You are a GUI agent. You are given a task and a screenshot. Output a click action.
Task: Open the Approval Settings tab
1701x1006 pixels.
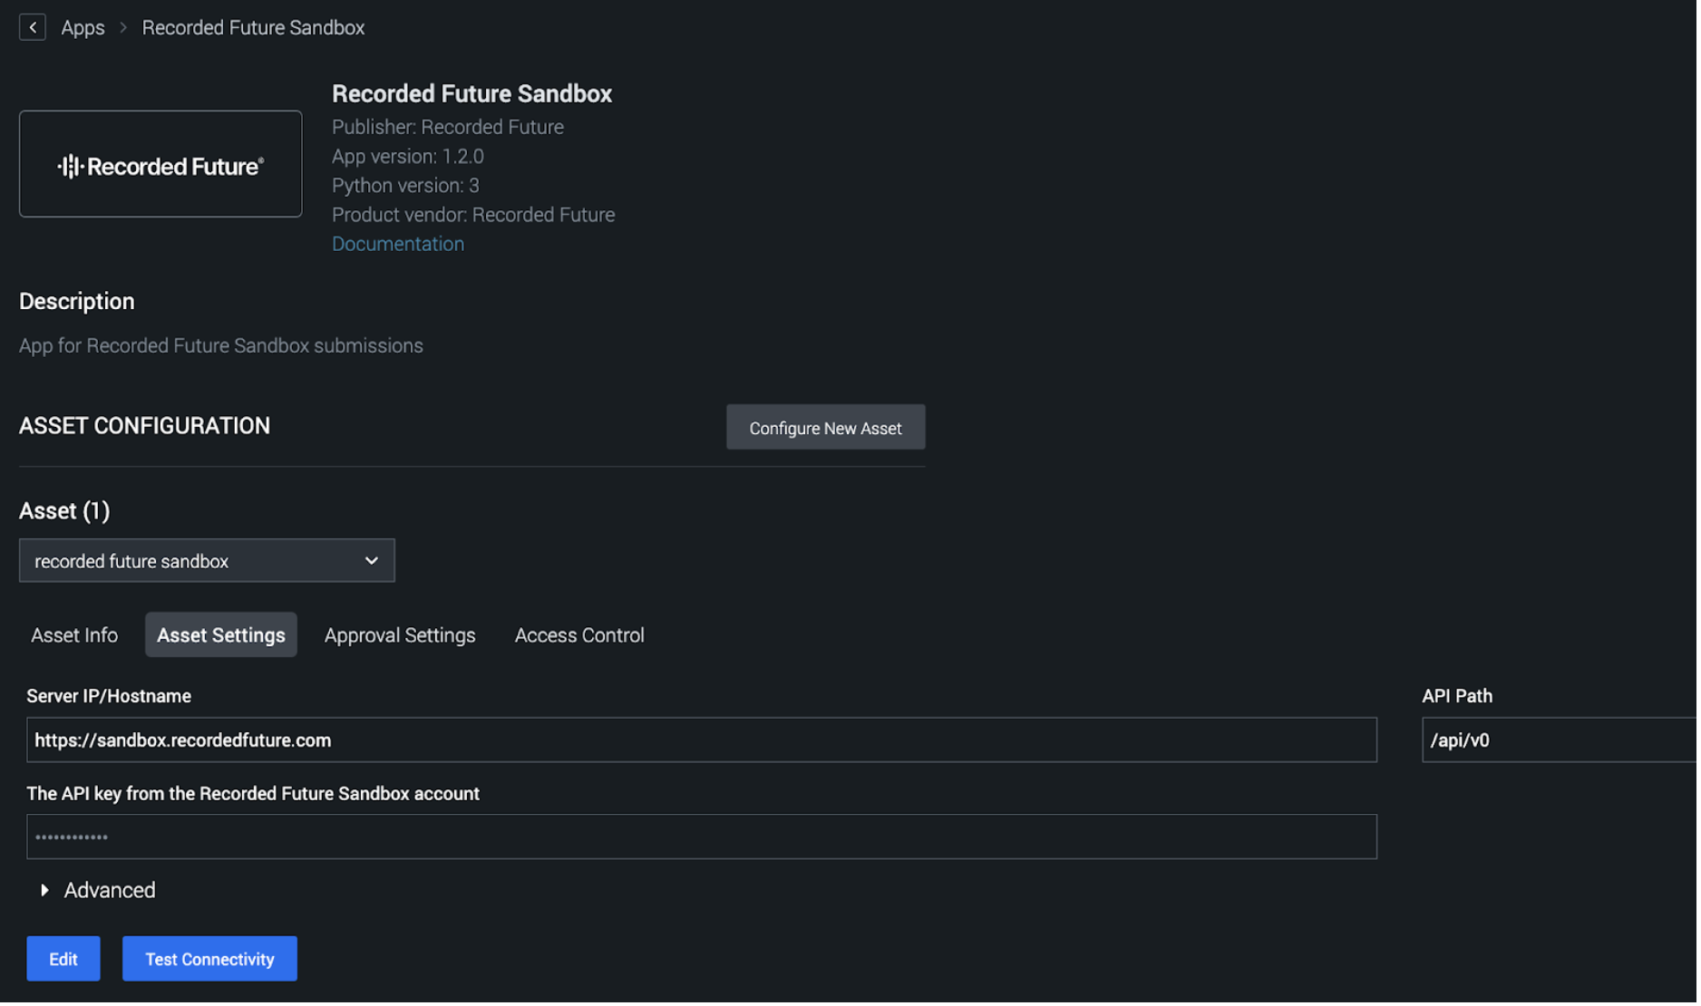point(400,636)
